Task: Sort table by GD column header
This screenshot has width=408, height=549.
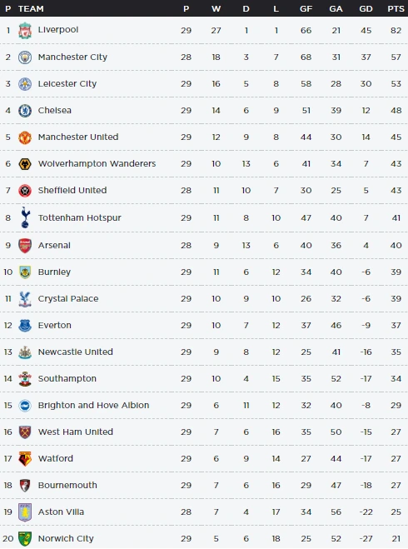Action: pos(366,8)
